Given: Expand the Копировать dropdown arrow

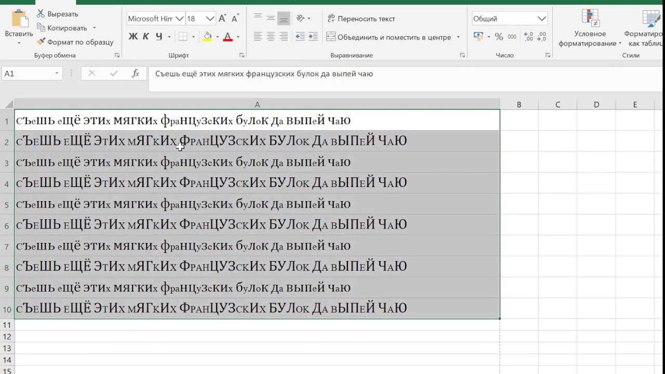Looking at the screenshot, I should coord(94,28).
